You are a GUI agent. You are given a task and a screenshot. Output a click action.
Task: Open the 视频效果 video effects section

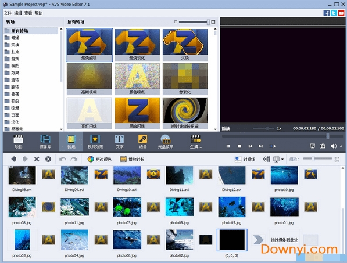[x=95, y=142]
